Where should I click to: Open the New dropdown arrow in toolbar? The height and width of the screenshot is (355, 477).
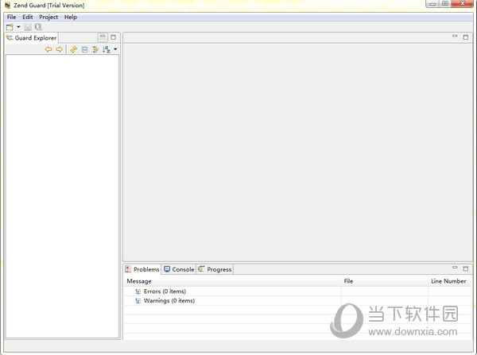click(x=18, y=27)
